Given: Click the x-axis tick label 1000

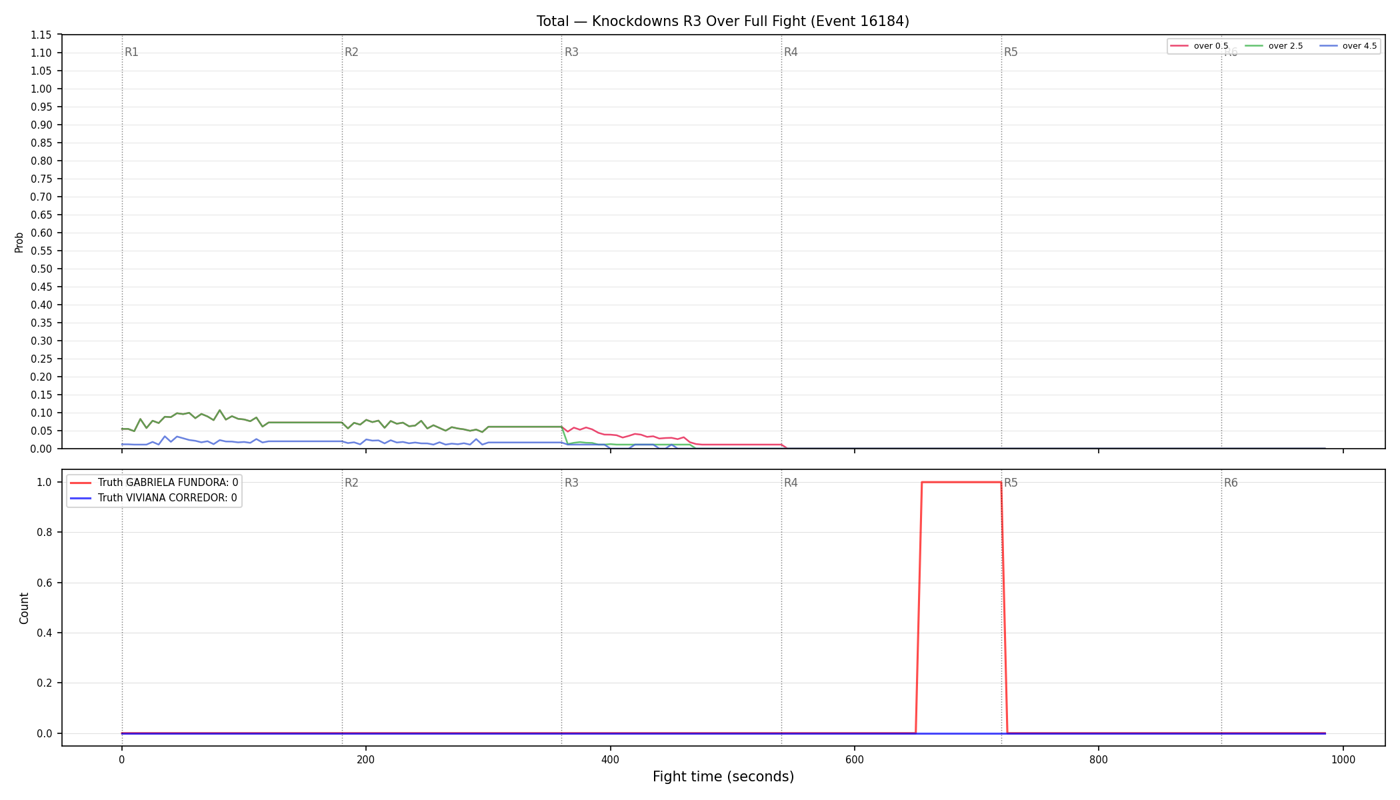Looking at the screenshot, I should coord(1343,759).
